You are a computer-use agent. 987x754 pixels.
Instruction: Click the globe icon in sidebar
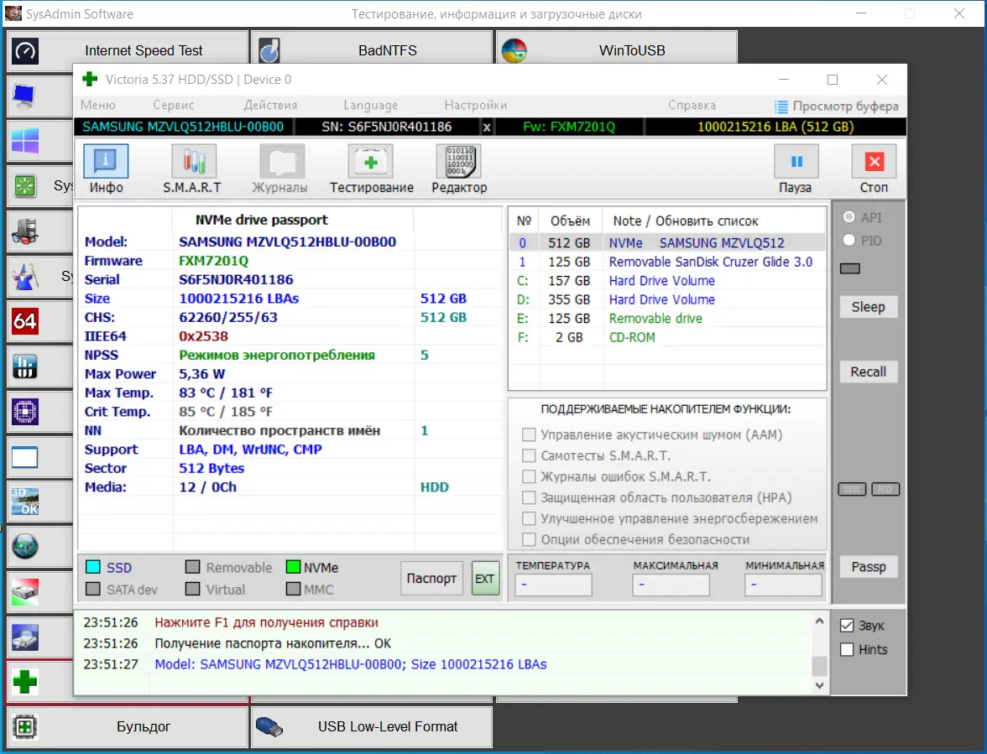(25, 547)
